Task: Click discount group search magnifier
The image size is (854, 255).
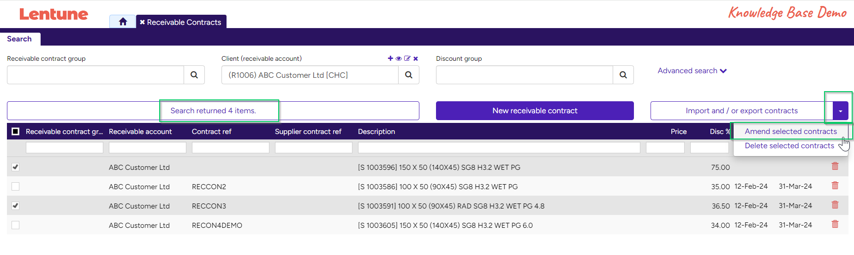Action: (x=623, y=75)
